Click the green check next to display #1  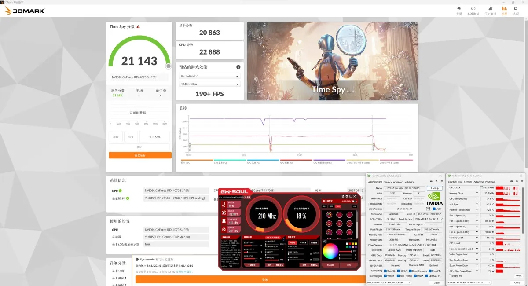pos(128,198)
